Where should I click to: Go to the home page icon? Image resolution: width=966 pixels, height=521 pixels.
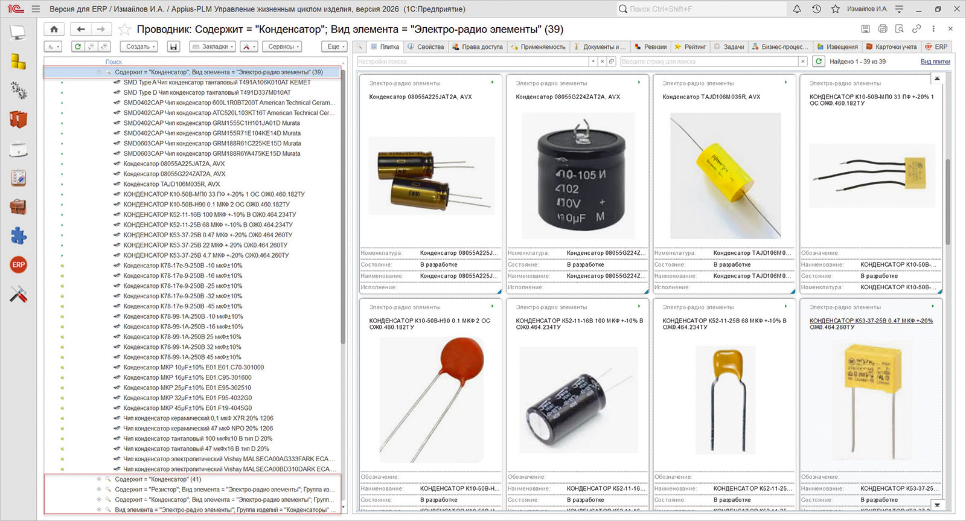54,29
